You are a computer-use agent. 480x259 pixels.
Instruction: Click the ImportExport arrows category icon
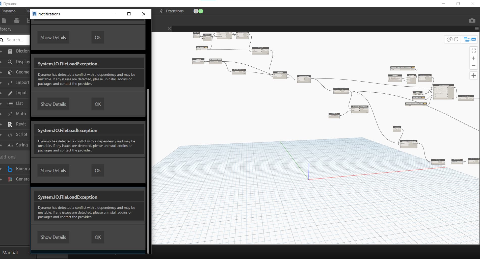(10, 83)
